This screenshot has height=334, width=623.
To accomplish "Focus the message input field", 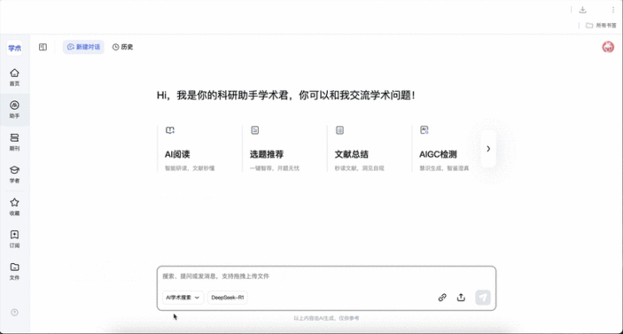I will pyautogui.click(x=326, y=276).
